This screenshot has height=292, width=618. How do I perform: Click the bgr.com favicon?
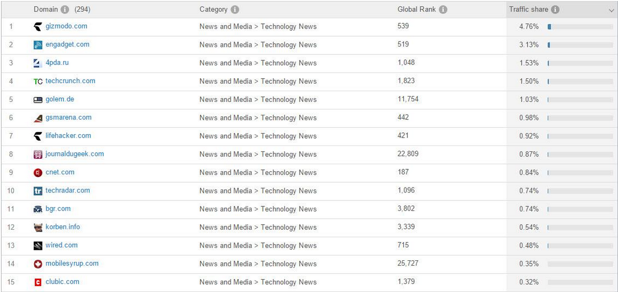(x=38, y=209)
